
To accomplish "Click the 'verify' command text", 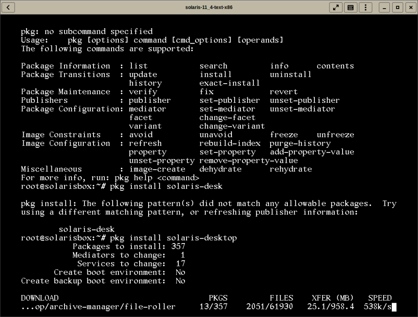I will pos(143,92).
